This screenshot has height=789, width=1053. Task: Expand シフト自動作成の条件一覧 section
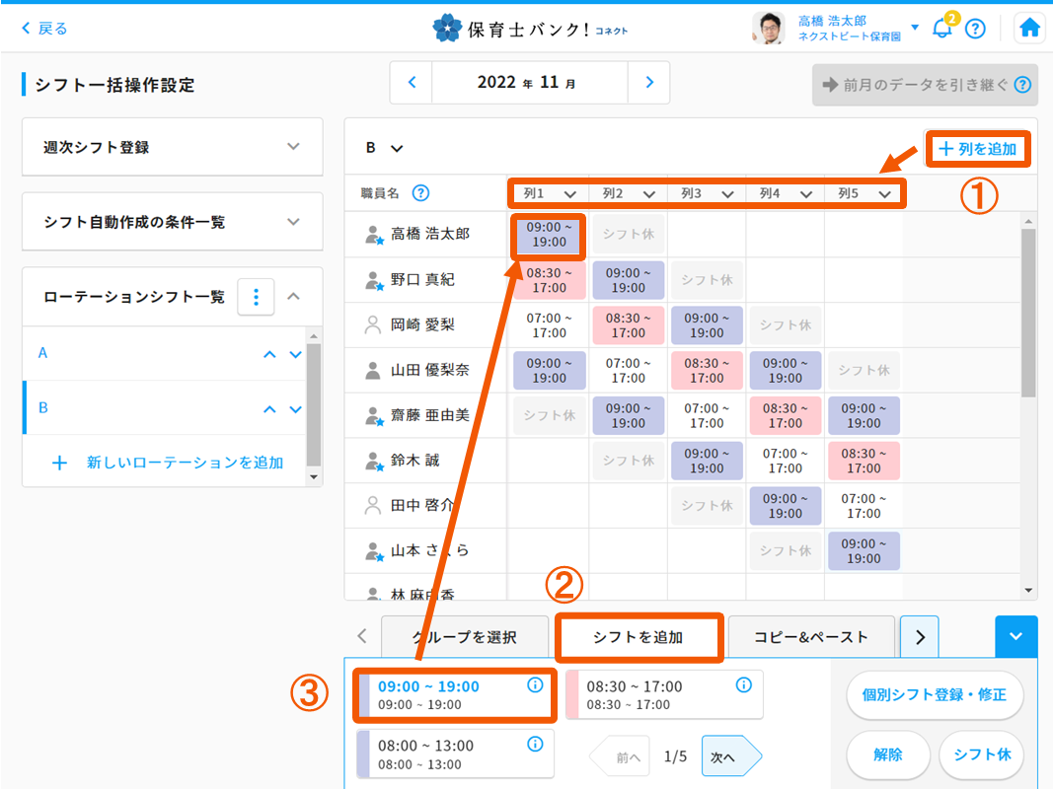coord(173,222)
